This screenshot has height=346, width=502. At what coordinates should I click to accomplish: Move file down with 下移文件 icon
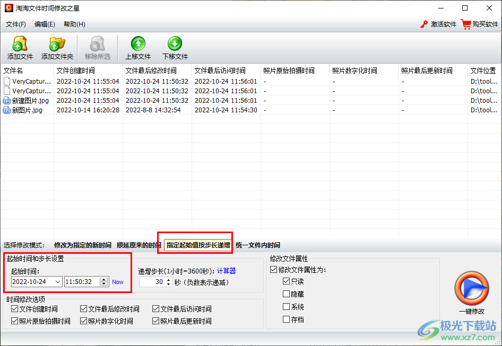click(175, 44)
